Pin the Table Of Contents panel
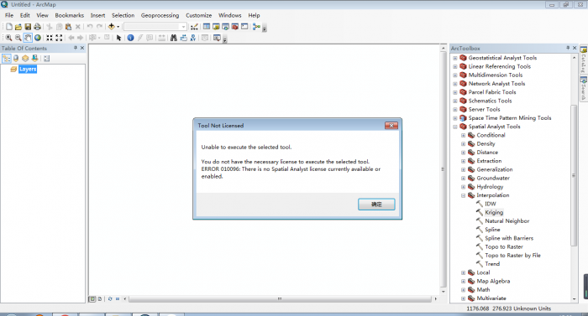This screenshot has width=588, height=316. (76, 48)
